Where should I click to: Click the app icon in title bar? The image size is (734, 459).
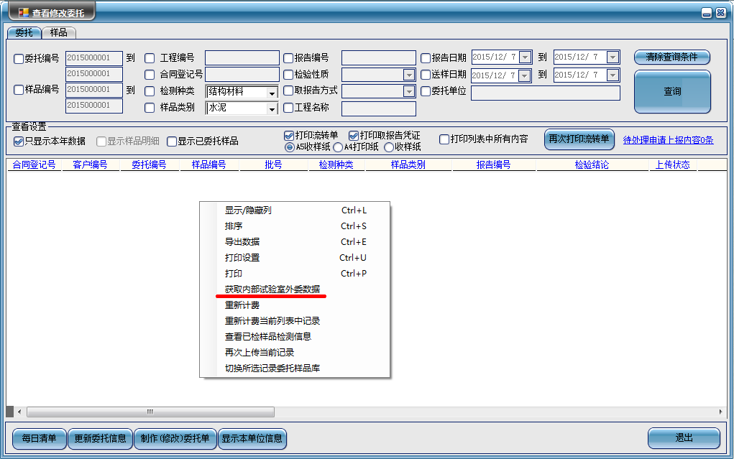(23, 12)
